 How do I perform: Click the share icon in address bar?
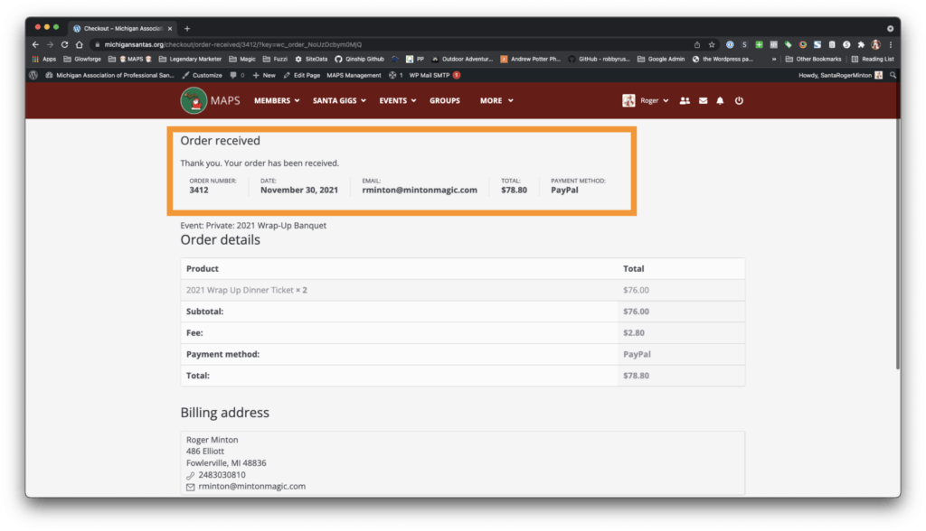[697, 45]
